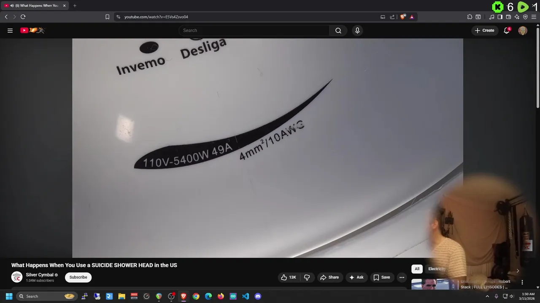Go back in browser history
The height and width of the screenshot is (303, 540).
6,17
